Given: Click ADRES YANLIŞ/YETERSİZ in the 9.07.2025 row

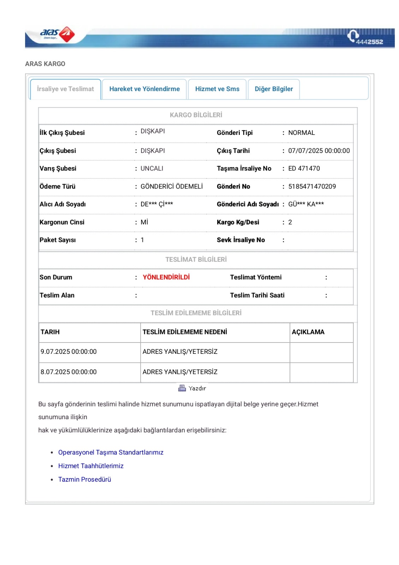Looking at the screenshot, I should point(180,352).
